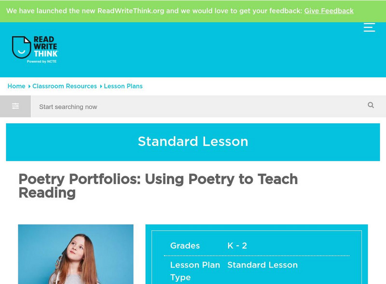Open the girl photo thumbnail
The image size is (386, 284).
pos(76,254)
